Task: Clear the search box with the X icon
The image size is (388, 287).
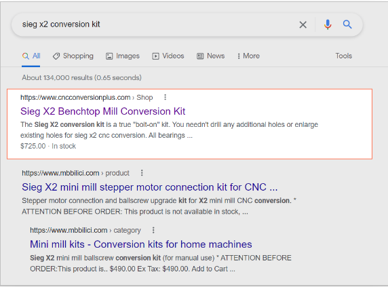Action: click(303, 24)
